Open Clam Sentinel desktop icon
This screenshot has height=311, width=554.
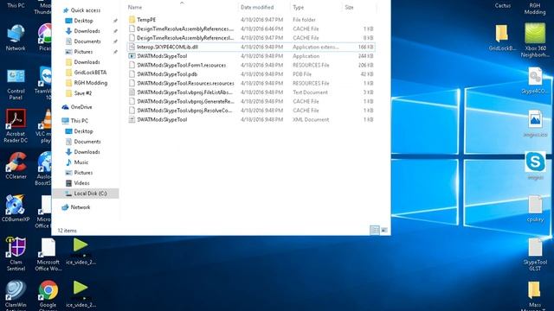[x=16, y=254]
